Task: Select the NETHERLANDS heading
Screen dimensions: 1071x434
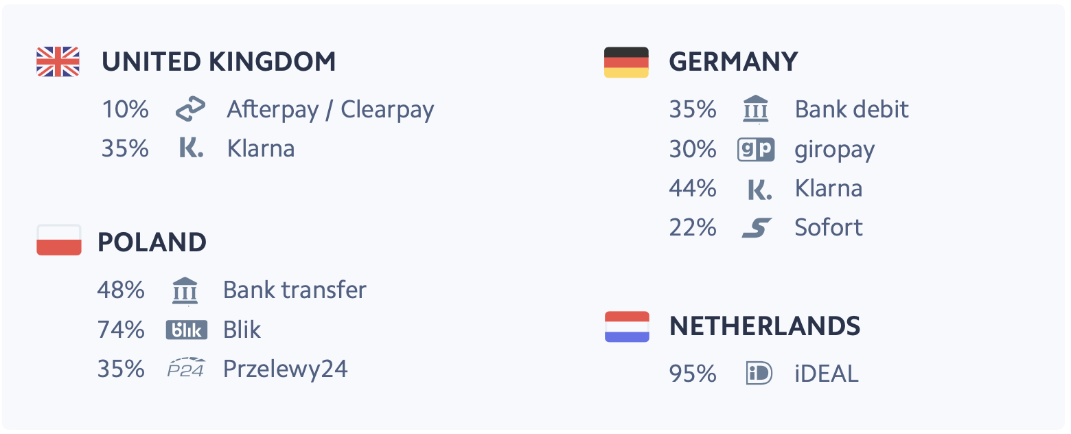Action: 765,326
